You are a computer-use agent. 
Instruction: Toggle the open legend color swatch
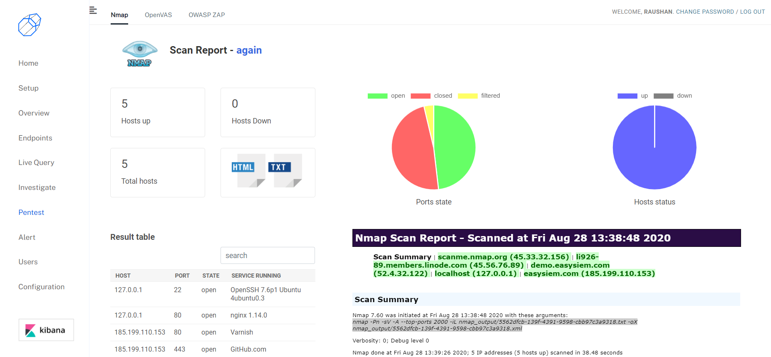pyautogui.click(x=377, y=96)
